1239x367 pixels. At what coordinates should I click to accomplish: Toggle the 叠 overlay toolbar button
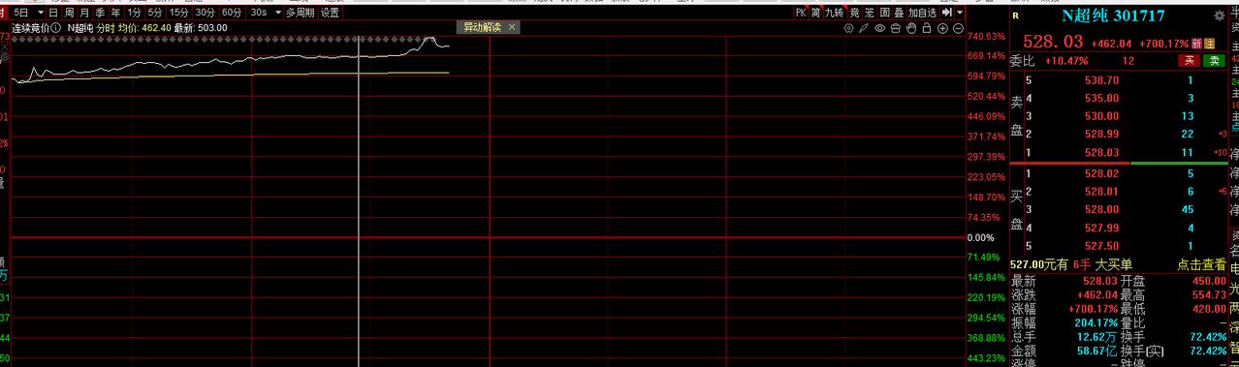click(x=899, y=13)
